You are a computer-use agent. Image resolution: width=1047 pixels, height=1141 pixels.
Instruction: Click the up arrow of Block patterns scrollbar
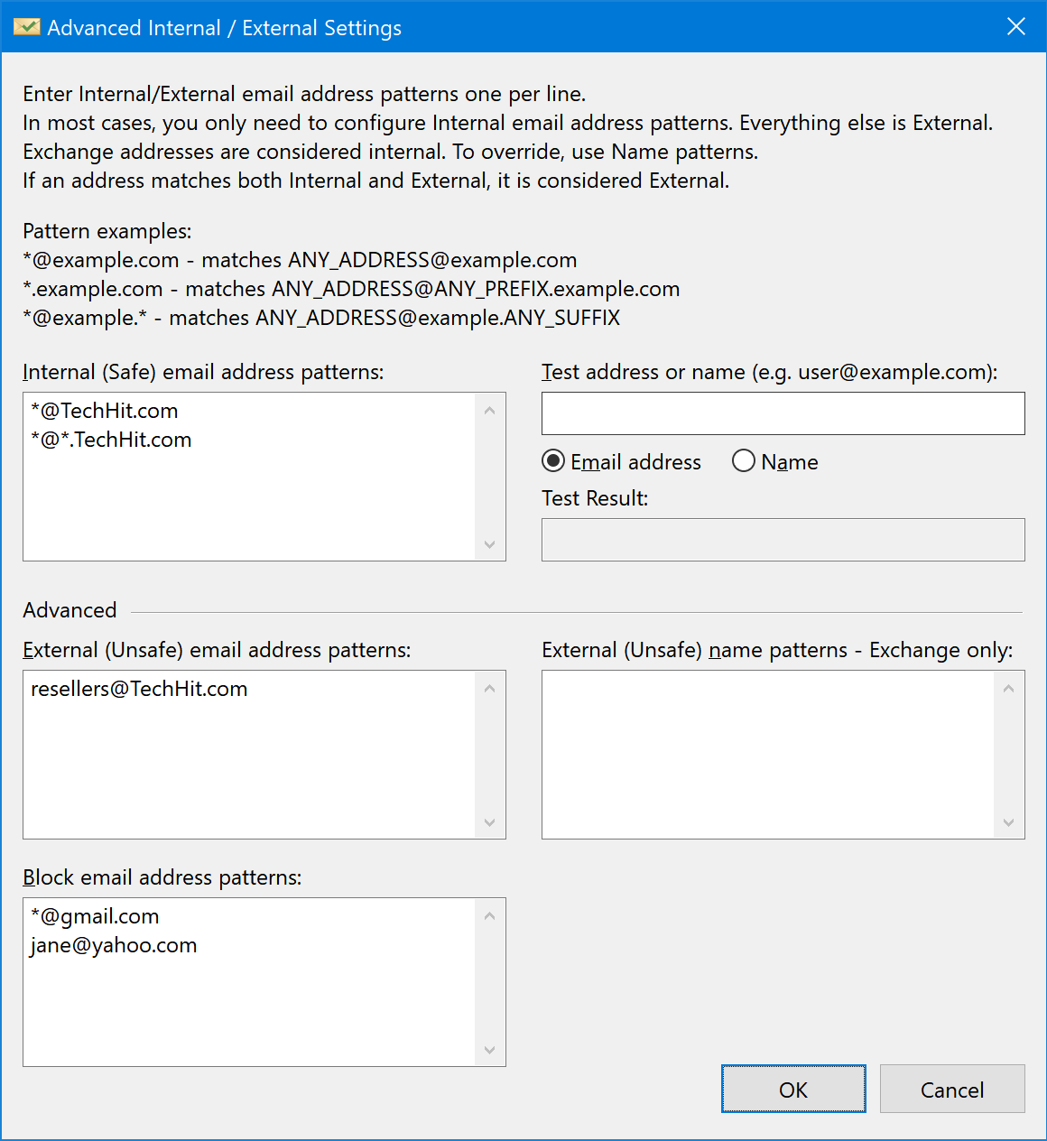(x=490, y=916)
